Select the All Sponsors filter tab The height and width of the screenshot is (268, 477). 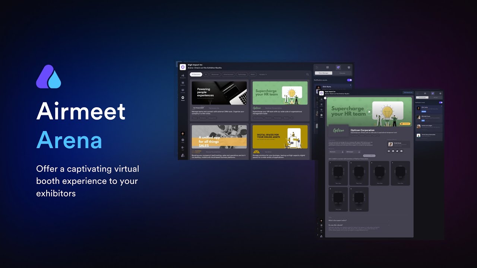(x=196, y=74)
